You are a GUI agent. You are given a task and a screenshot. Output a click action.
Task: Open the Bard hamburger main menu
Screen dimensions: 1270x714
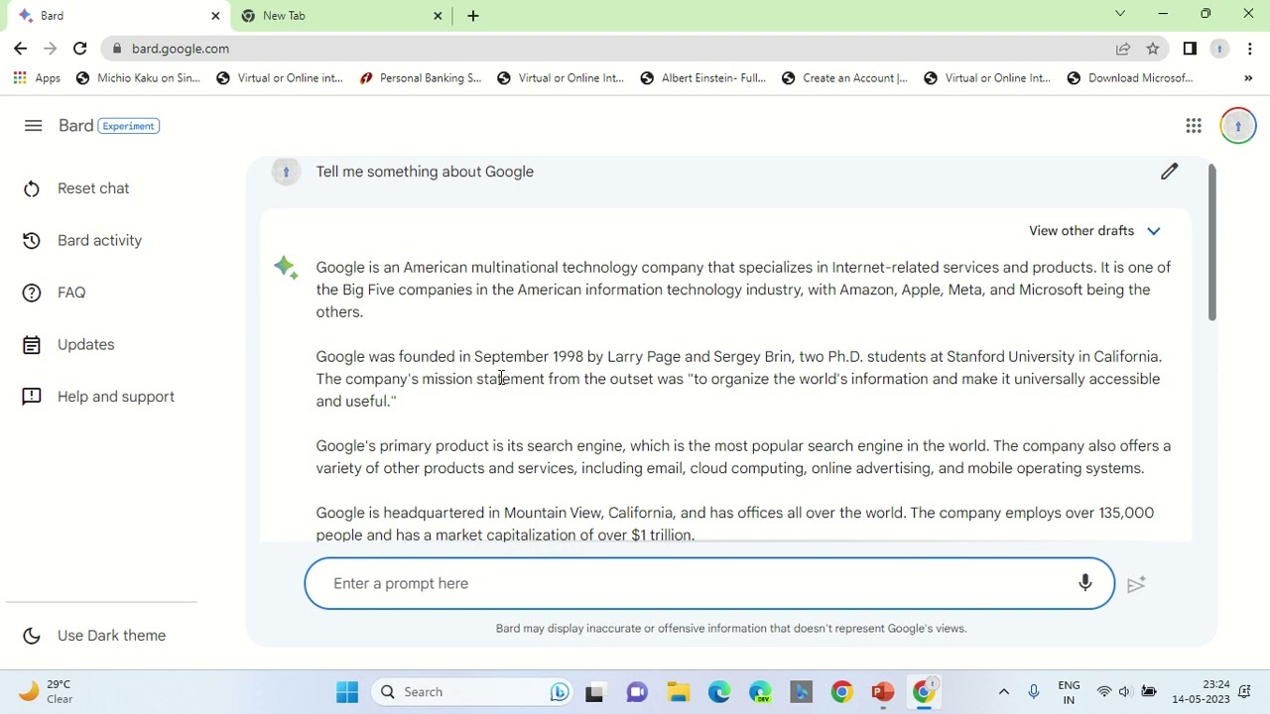(33, 126)
